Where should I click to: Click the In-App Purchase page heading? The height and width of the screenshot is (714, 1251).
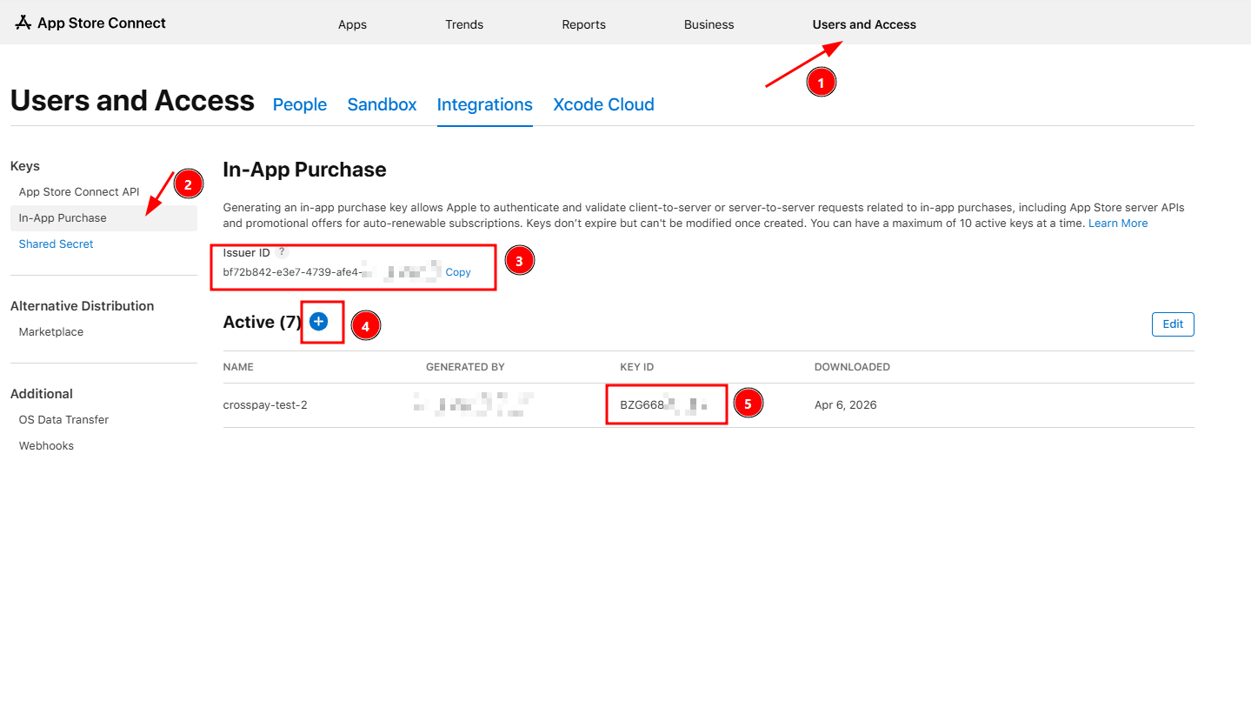(304, 170)
